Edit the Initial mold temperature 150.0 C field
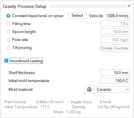Viewport: 134px width, 118px height. pos(115,81)
